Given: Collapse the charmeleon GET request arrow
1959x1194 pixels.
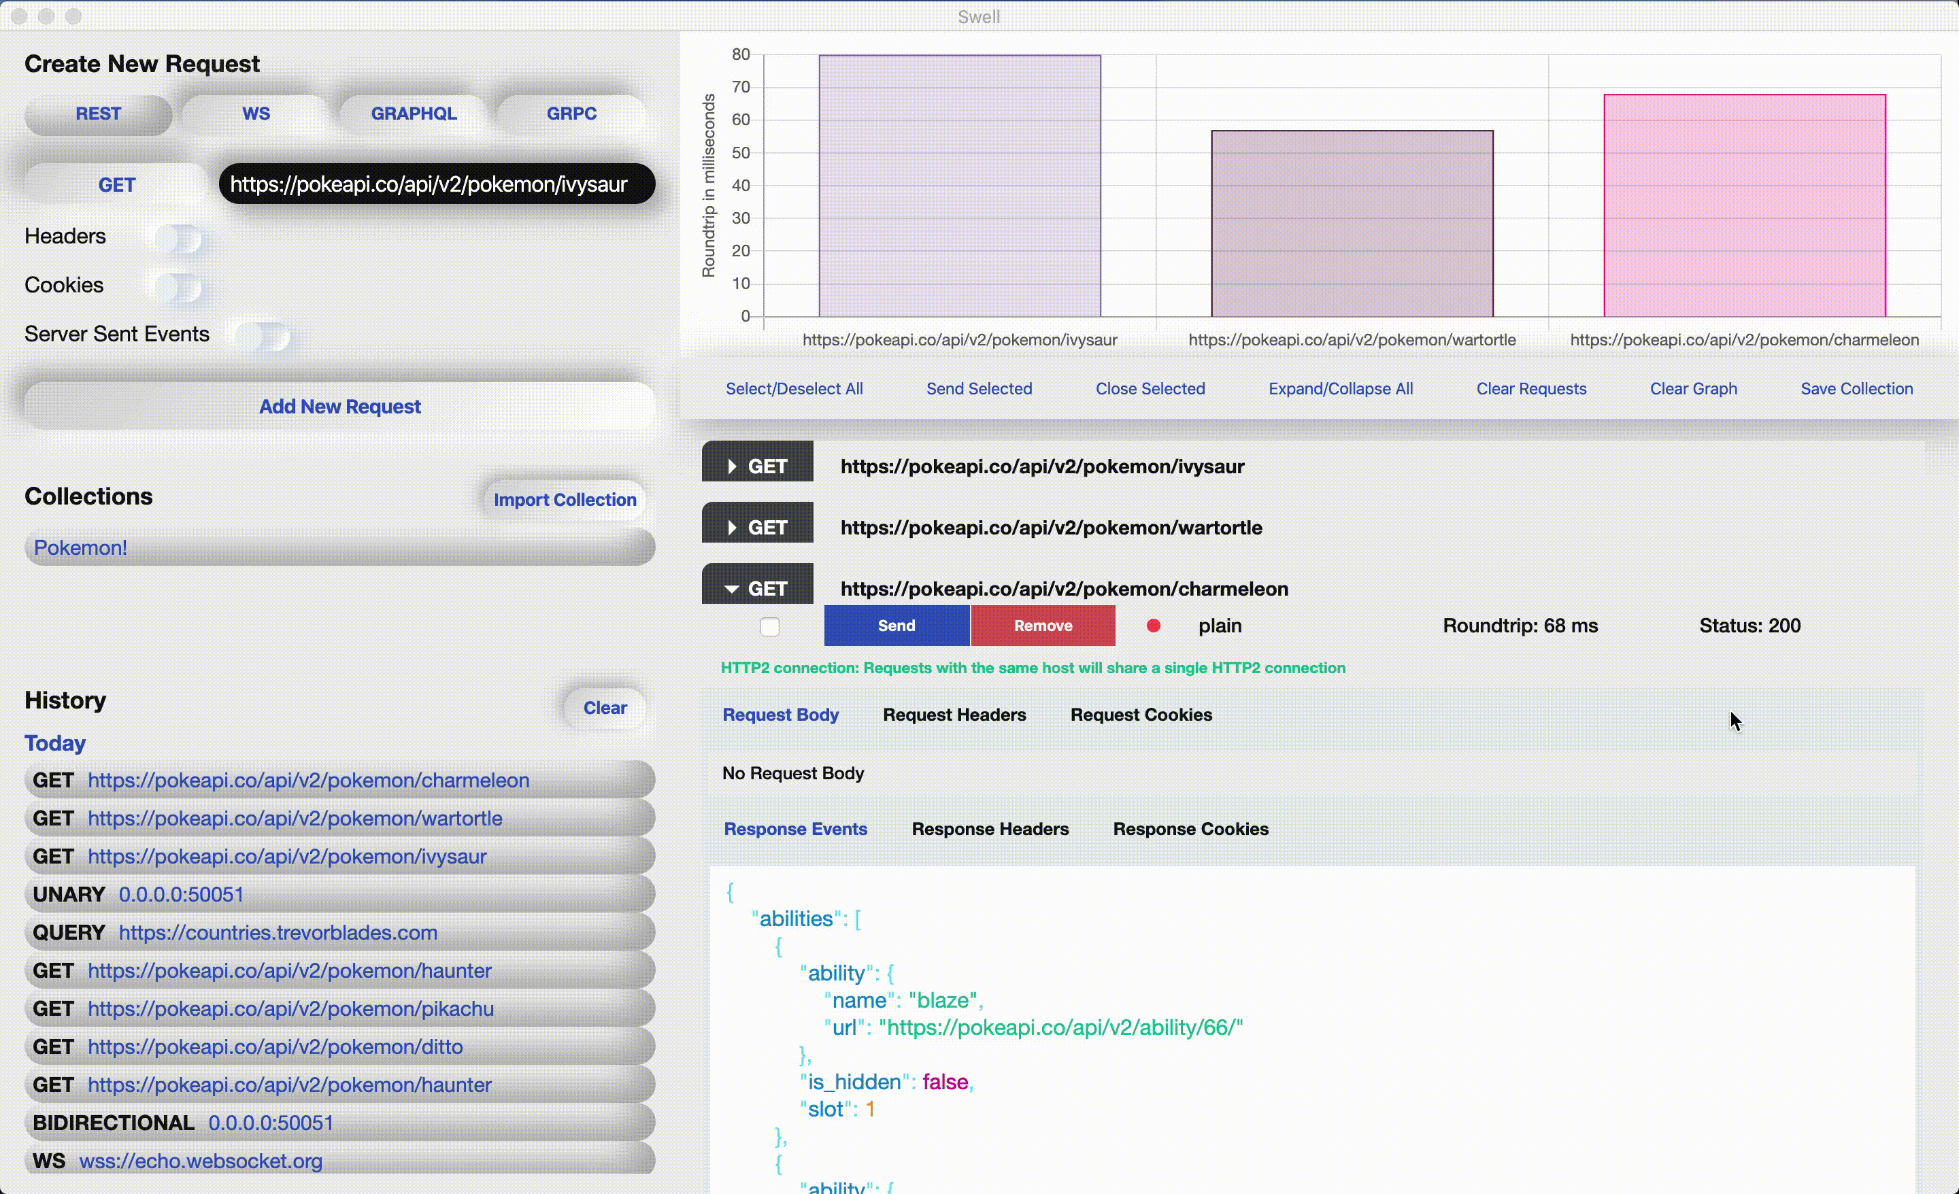Looking at the screenshot, I should (732, 589).
